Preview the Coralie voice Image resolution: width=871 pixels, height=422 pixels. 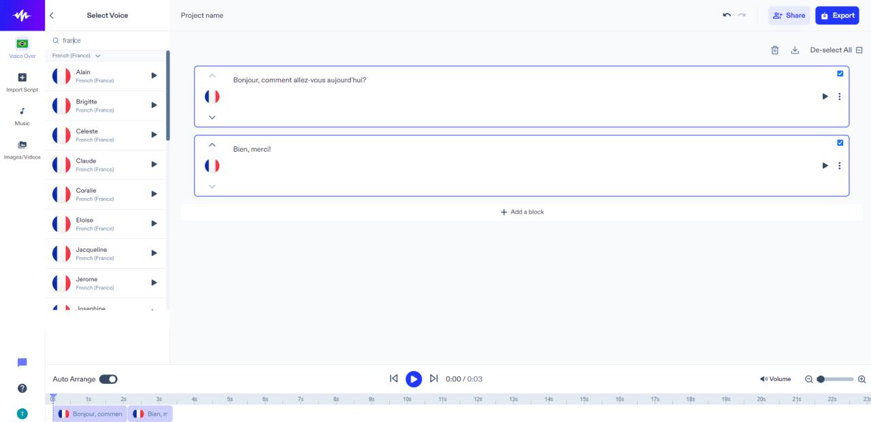coord(154,194)
